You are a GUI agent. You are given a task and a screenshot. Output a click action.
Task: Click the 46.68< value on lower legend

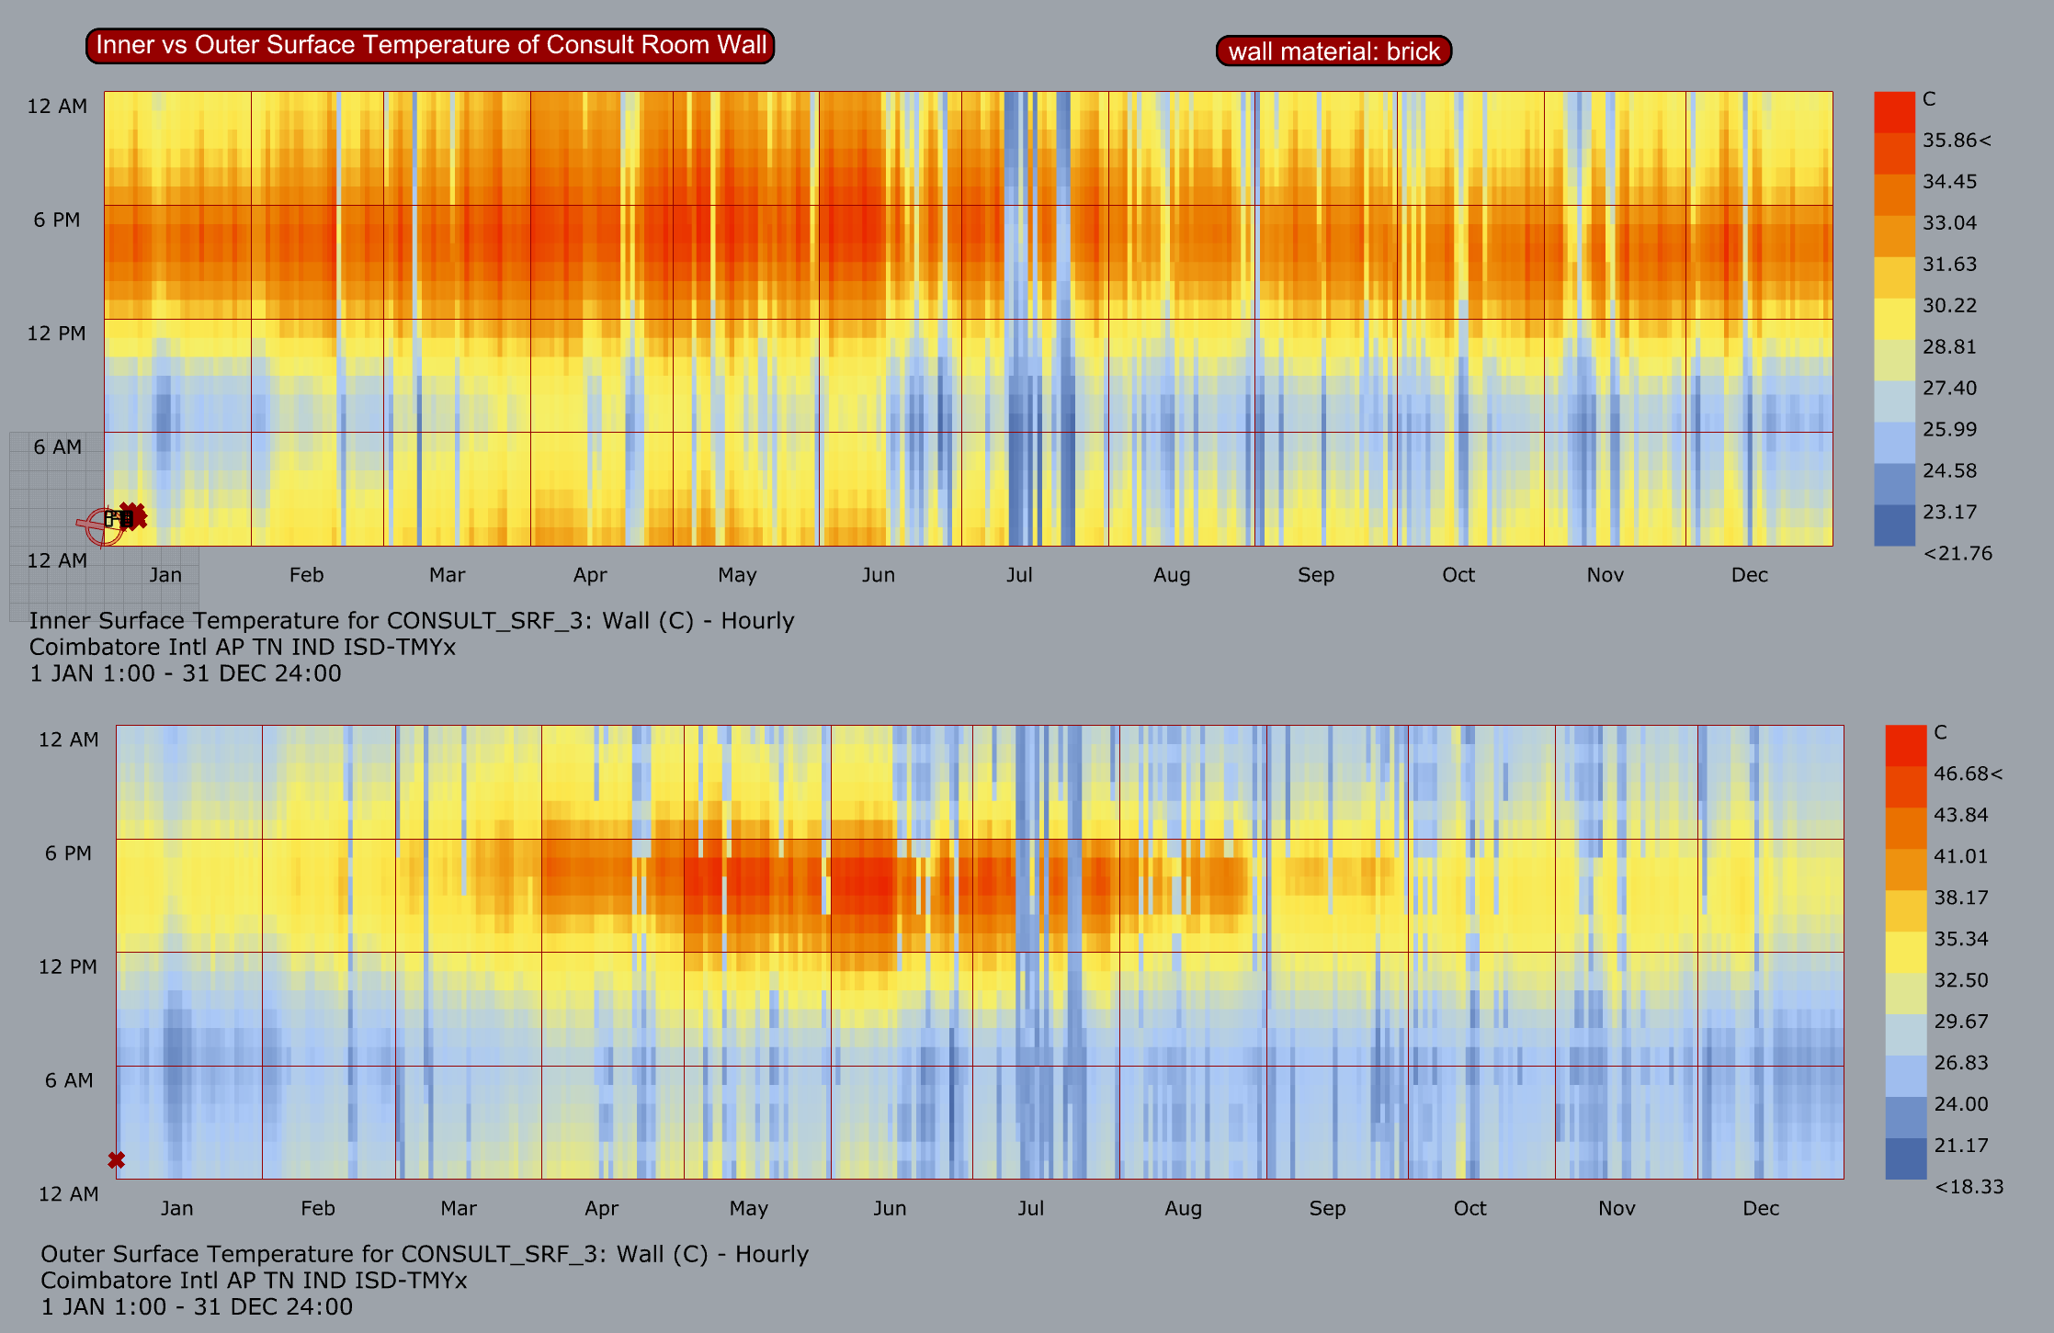coord(1968,774)
